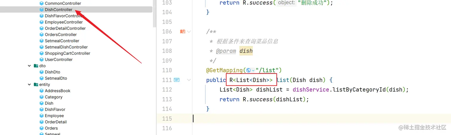
Task: Click API endpoint gutter icon line 111
Action: click(x=177, y=80)
